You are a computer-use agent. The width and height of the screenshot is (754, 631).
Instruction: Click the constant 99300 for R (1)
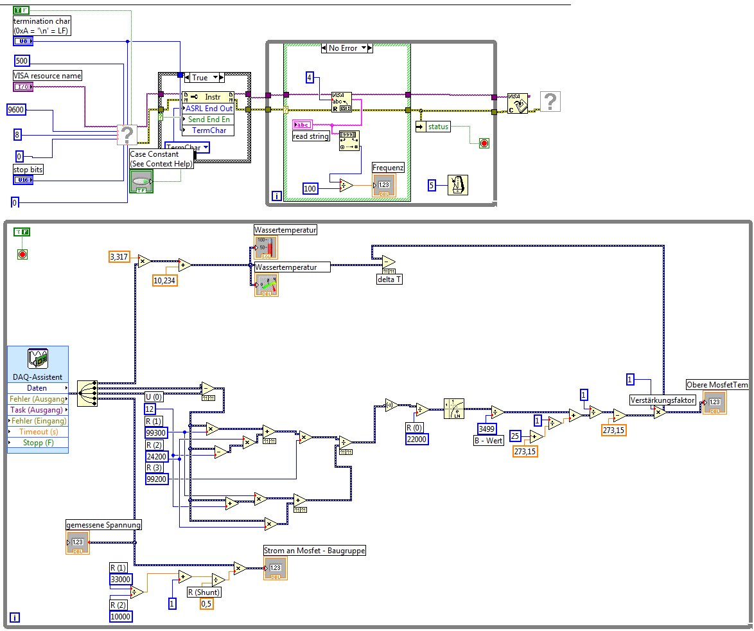pyautogui.click(x=157, y=433)
